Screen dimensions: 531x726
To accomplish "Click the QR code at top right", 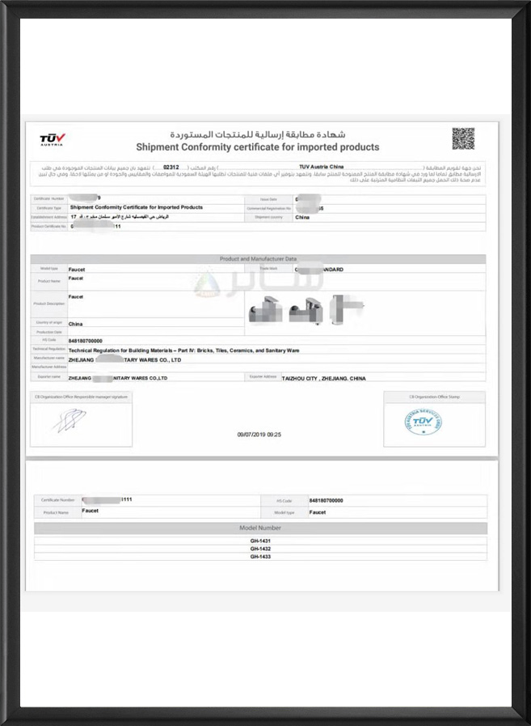I will [x=462, y=138].
